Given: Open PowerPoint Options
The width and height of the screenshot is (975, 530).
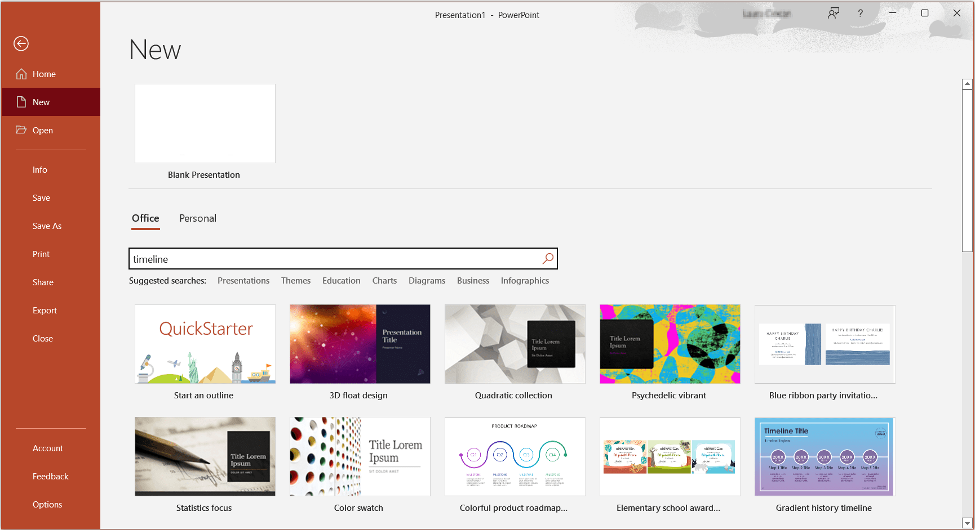Looking at the screenshot, I should tap(47, 504).
